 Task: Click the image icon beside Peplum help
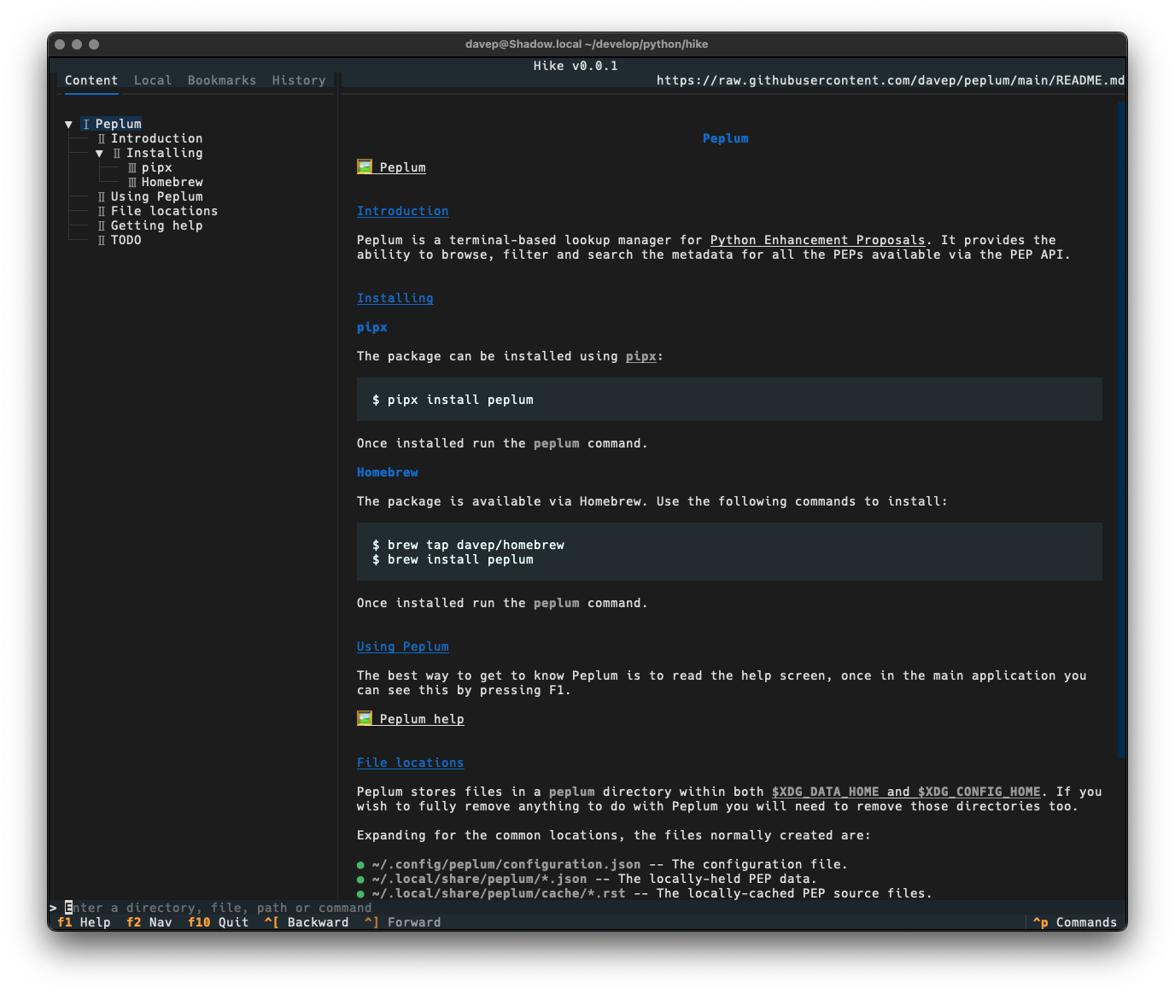[365, 718]
